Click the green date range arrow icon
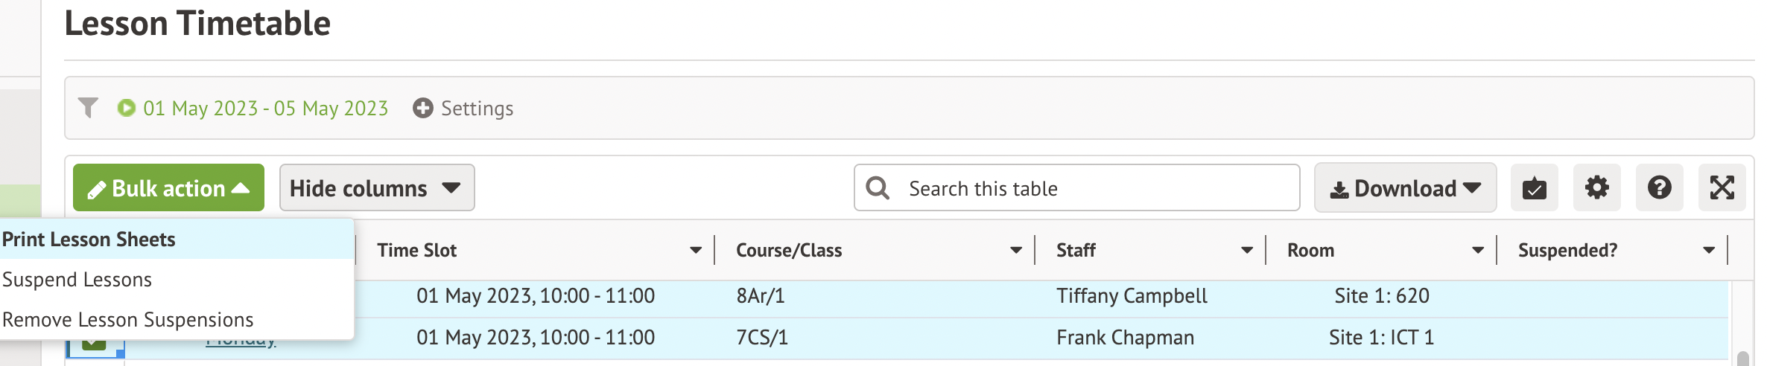The image size is (1767, 366). pyautogui.click(x=127, y=108)
